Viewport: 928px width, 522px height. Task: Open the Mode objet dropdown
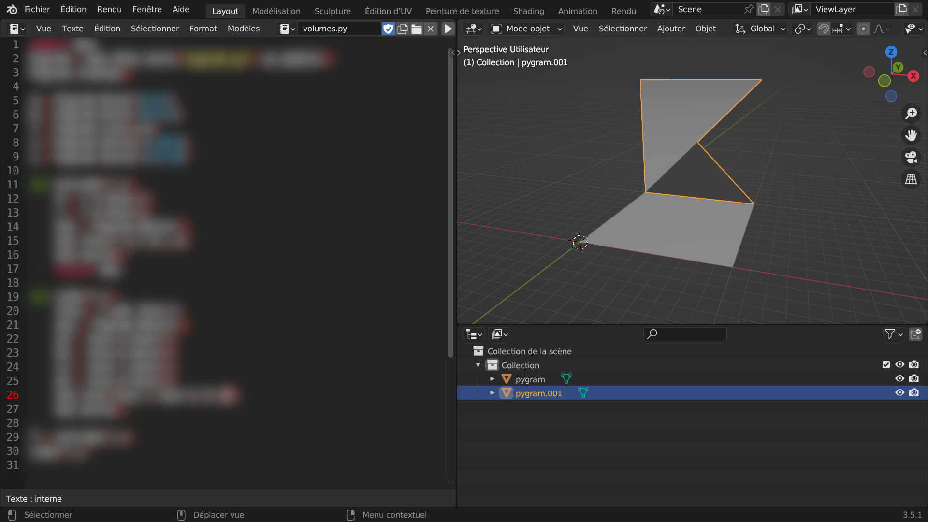point(527,29)
